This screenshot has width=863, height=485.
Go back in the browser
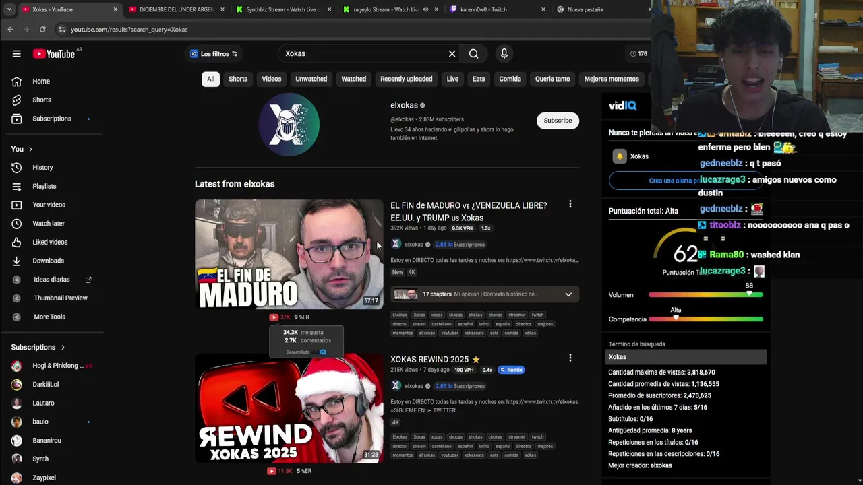(x=10, y=30)
